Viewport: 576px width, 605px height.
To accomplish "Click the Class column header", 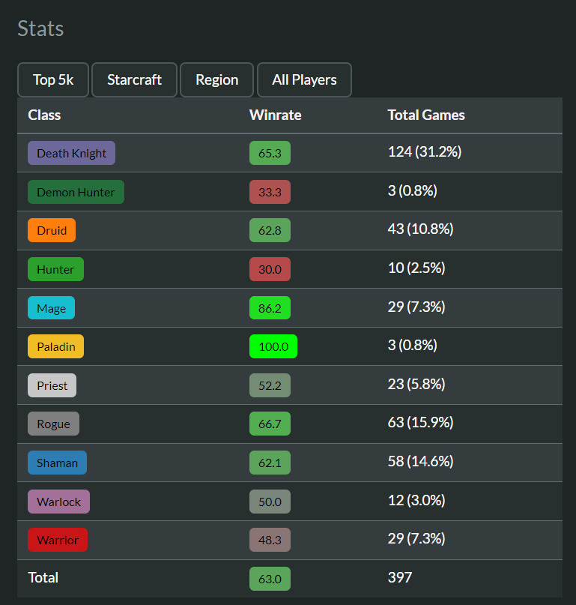I will [44, 115].
